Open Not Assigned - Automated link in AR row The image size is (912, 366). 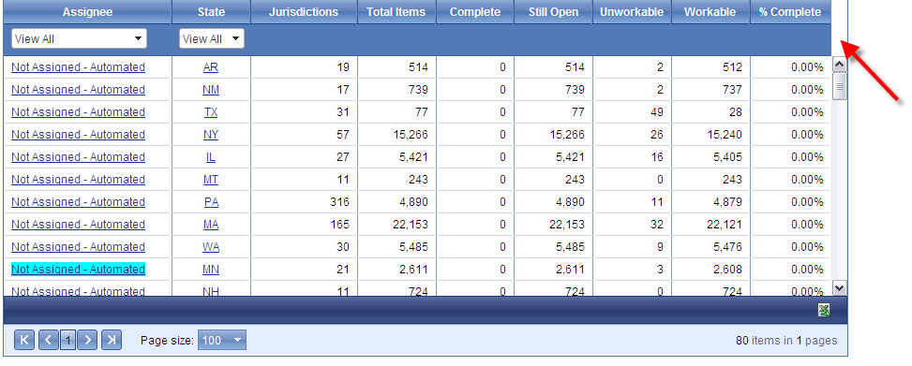78,67
